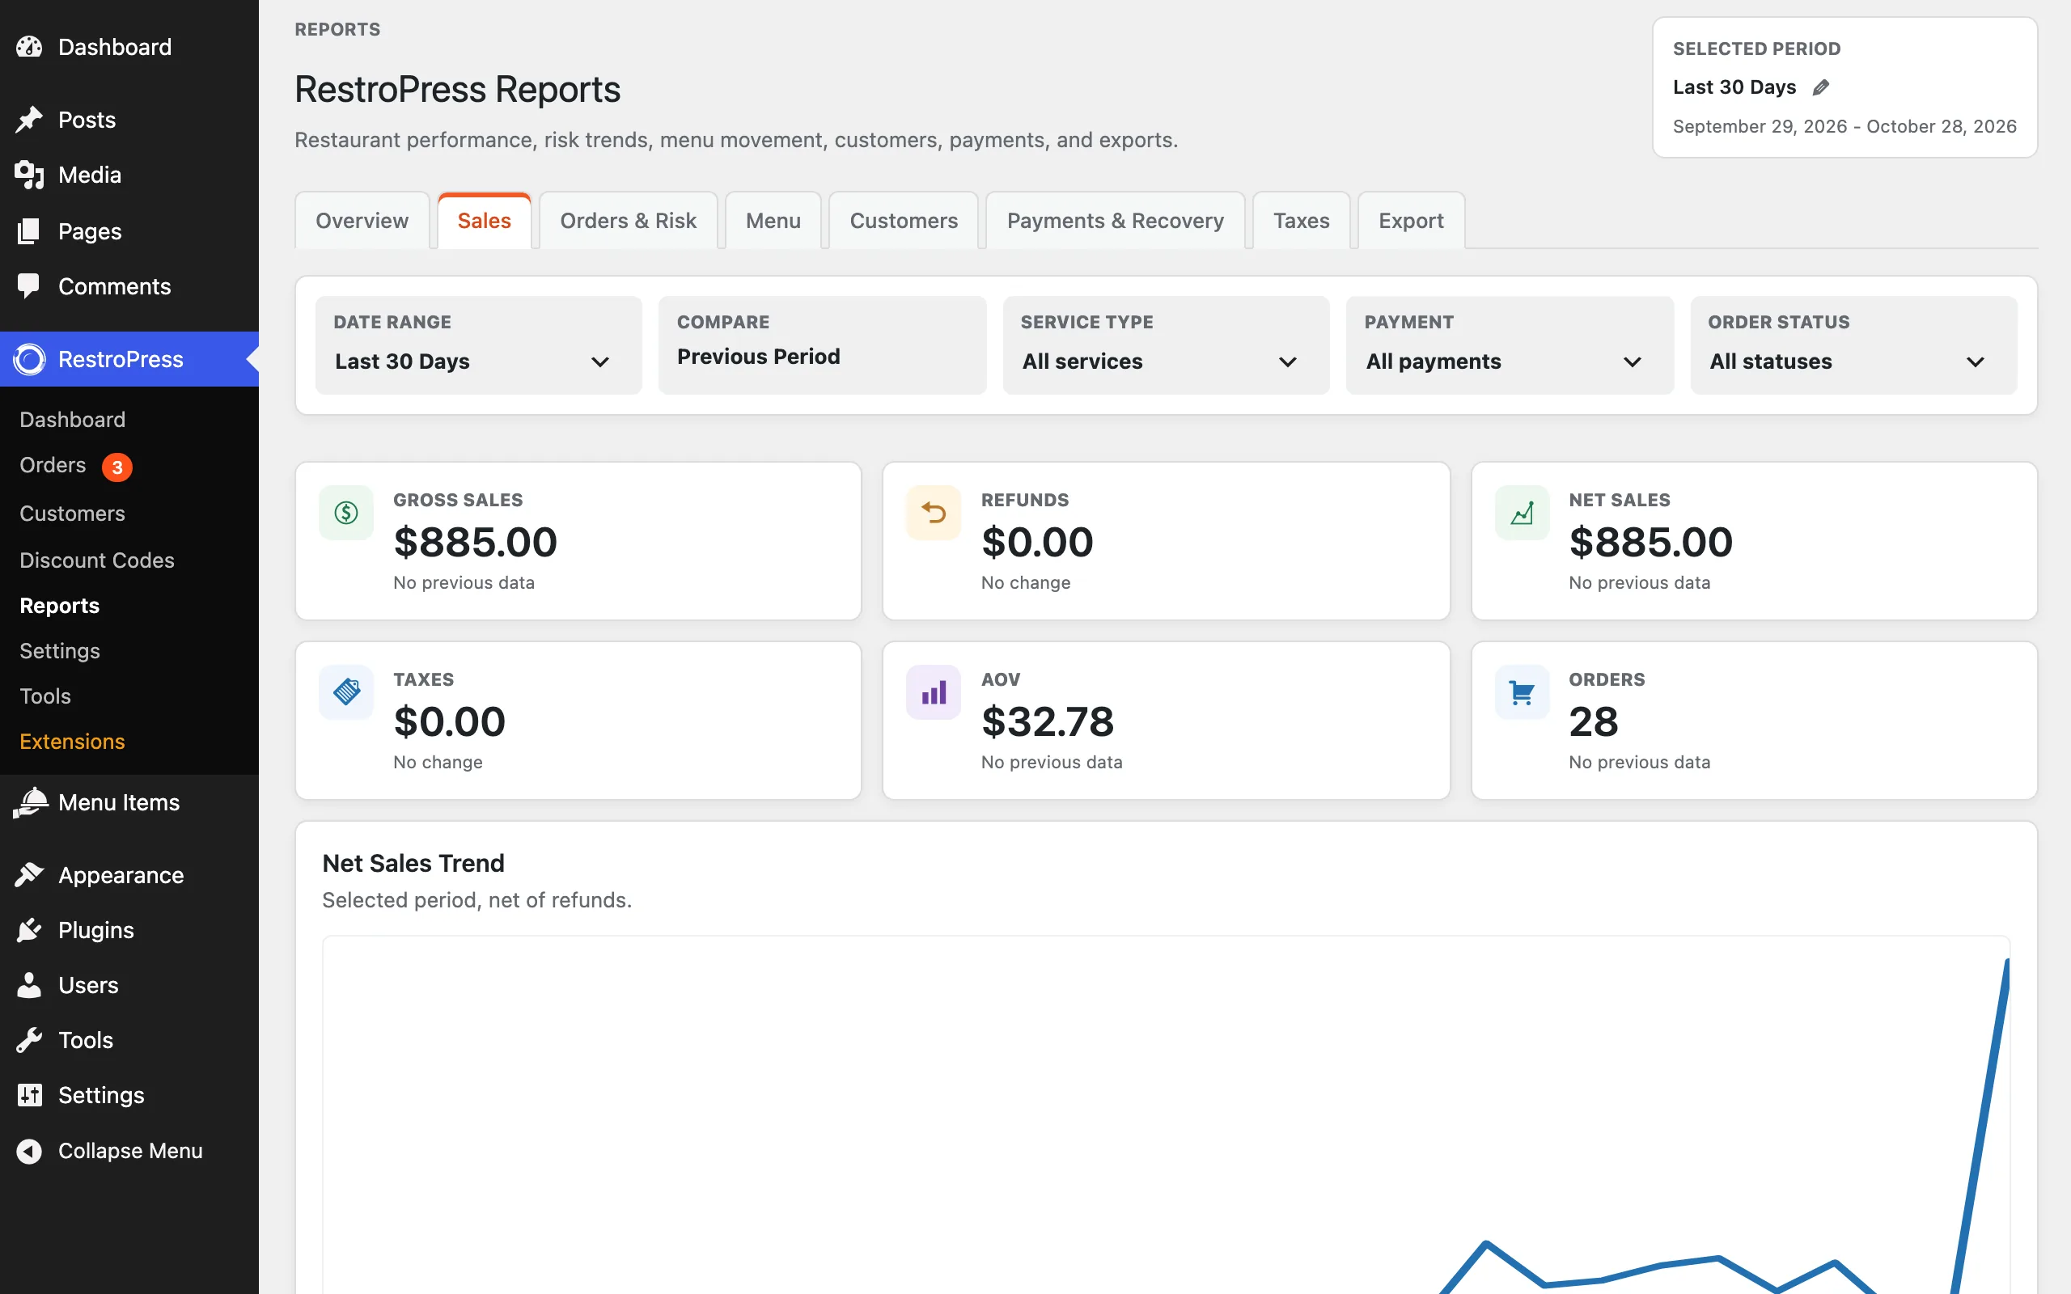Open the Date Range dropdown
Screen dimensions: 2071x1294
478,345
